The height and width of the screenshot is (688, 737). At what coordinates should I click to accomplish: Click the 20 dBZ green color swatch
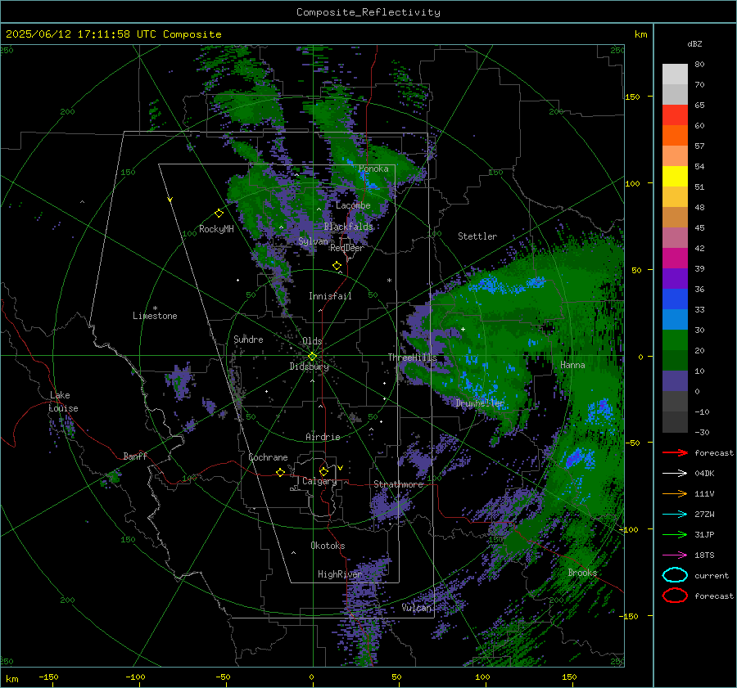(x=675, y=340)
